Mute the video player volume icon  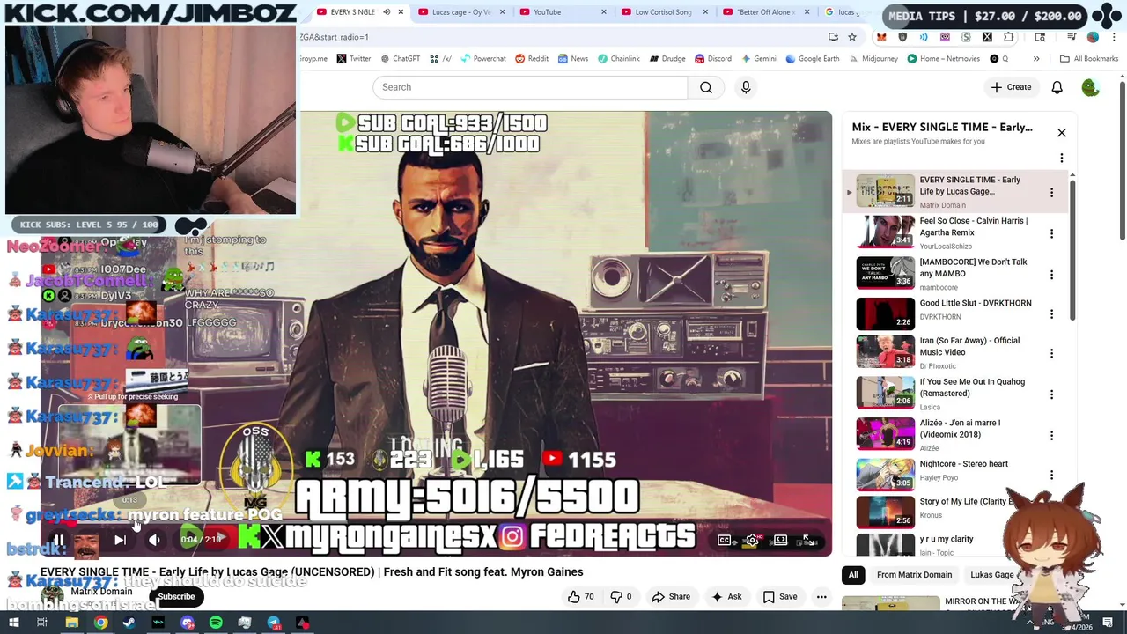(154, 540)
